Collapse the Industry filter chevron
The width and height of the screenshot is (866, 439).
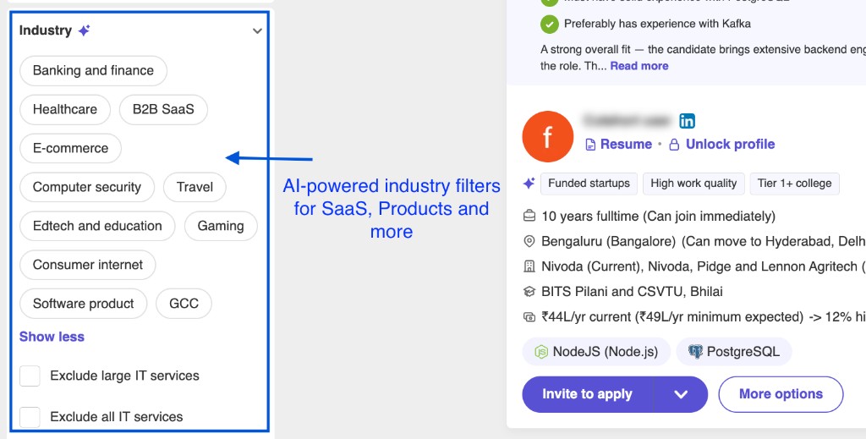(257, 31)
